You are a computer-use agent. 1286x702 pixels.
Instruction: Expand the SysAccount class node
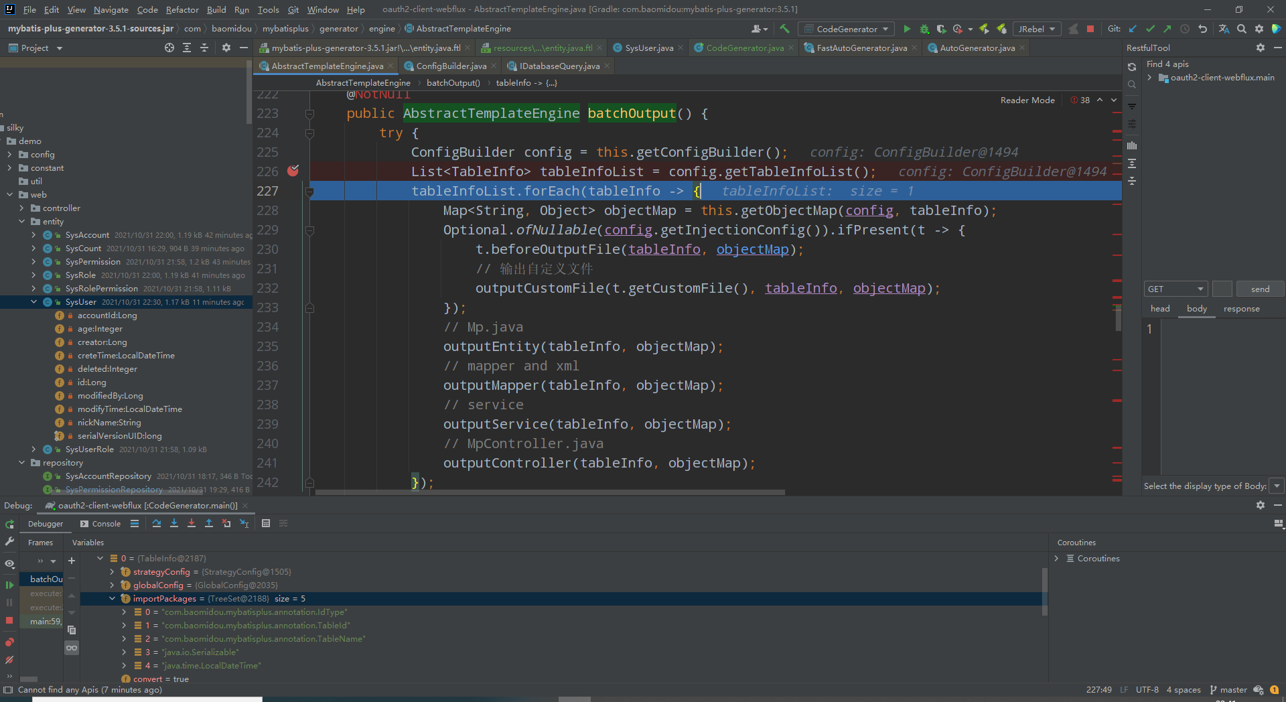click(x=33, y=235)
